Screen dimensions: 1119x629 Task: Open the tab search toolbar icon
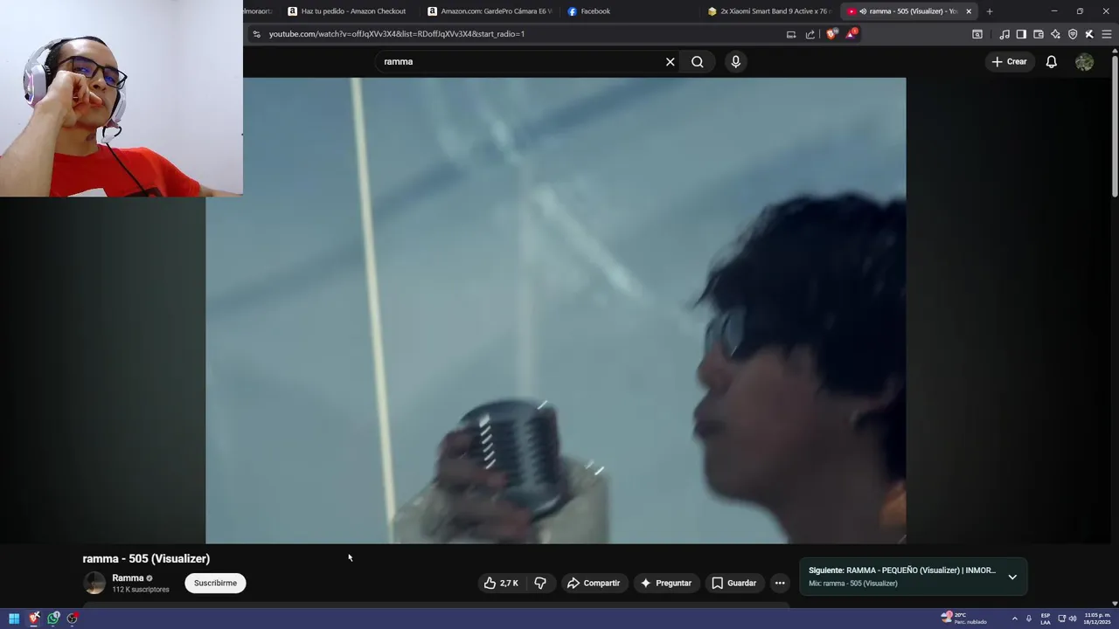coord(977,34)
